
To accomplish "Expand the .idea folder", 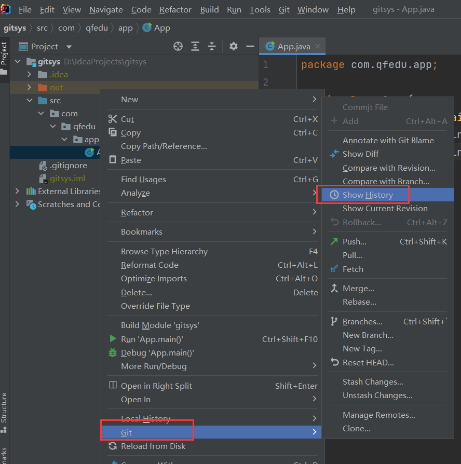I will pyautogui.click(x=29, y=74).
